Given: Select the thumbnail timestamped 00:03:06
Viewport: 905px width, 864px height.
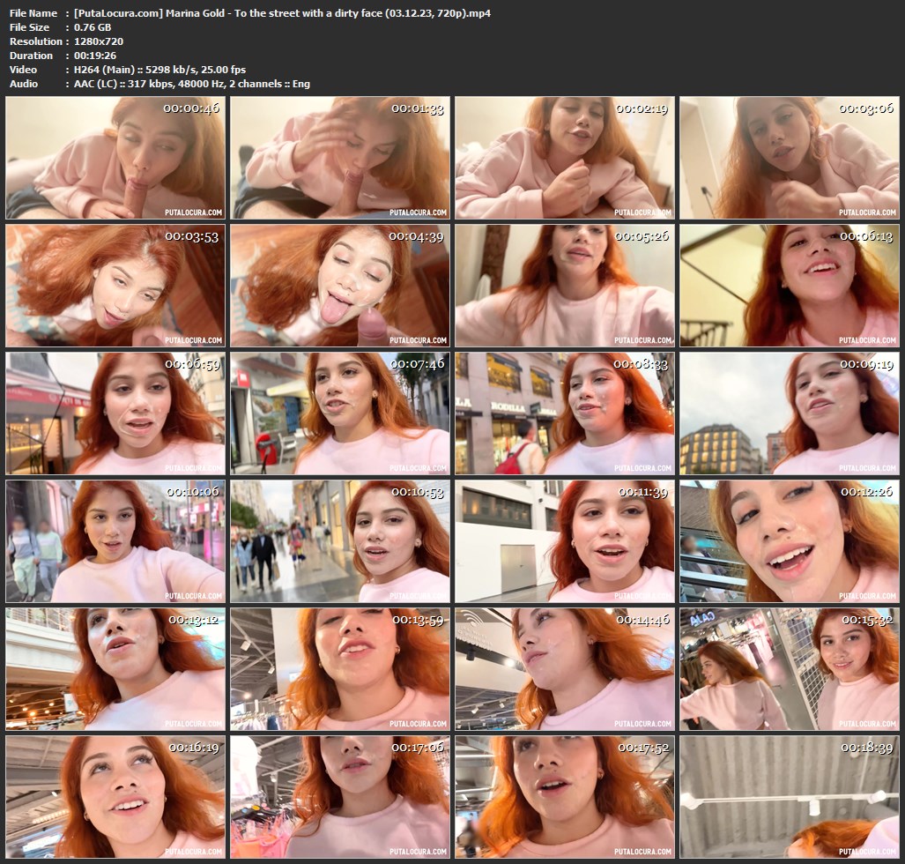Looking at the screenshot, I should coord(789,158).
